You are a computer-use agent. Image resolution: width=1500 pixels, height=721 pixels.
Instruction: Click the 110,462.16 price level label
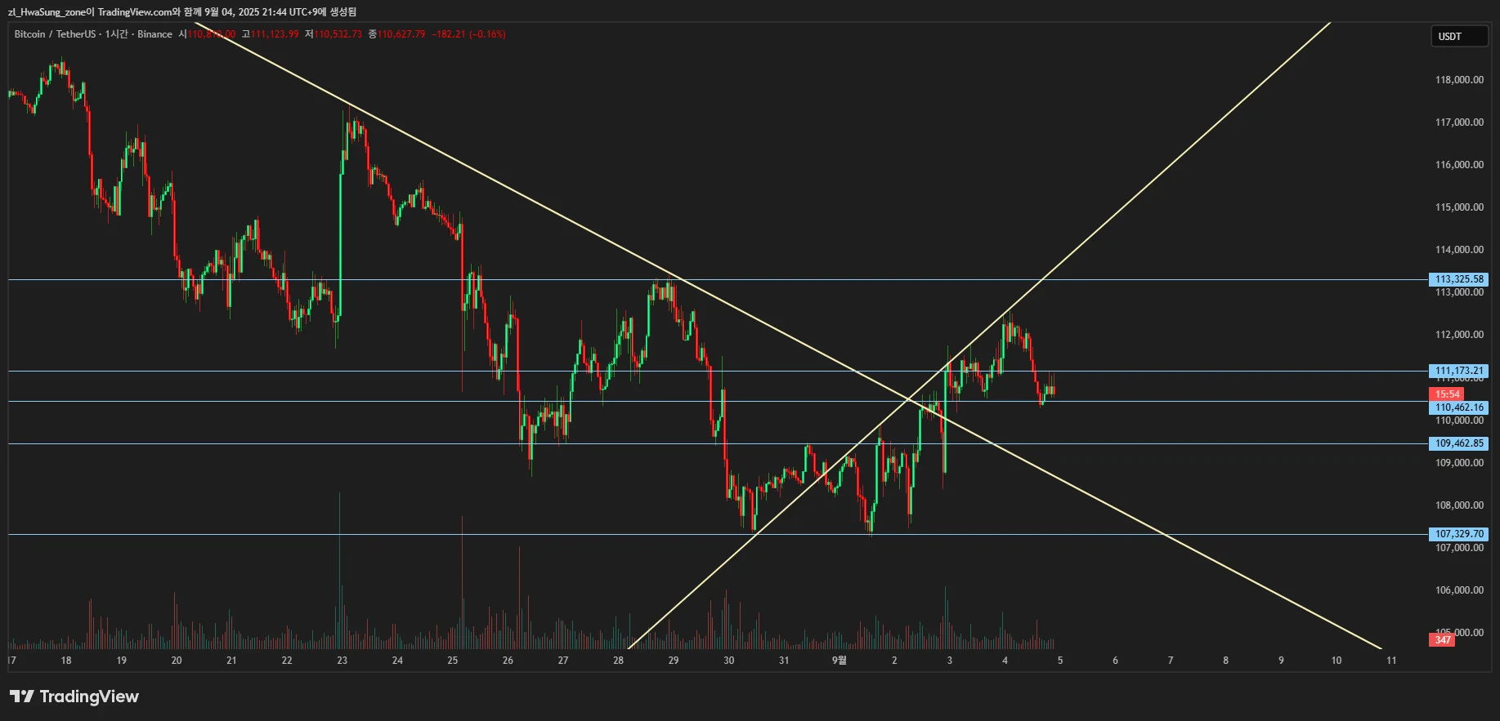1459,407
